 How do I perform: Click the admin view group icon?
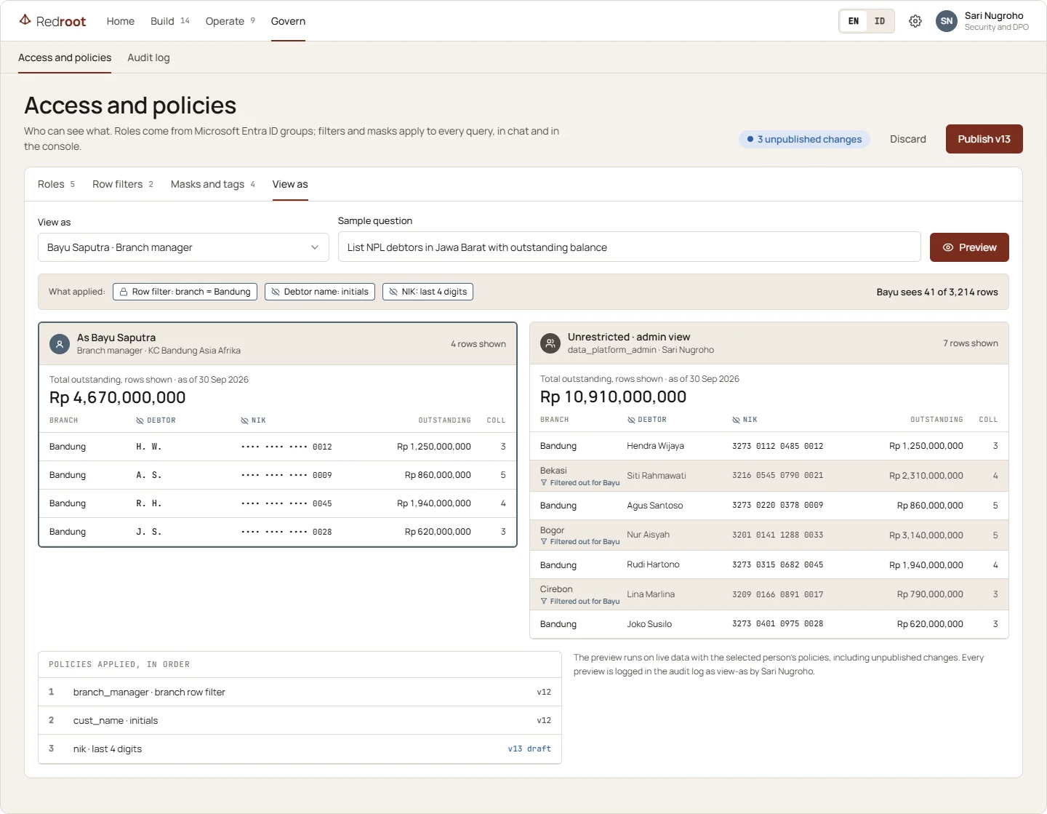click(550, 343)
